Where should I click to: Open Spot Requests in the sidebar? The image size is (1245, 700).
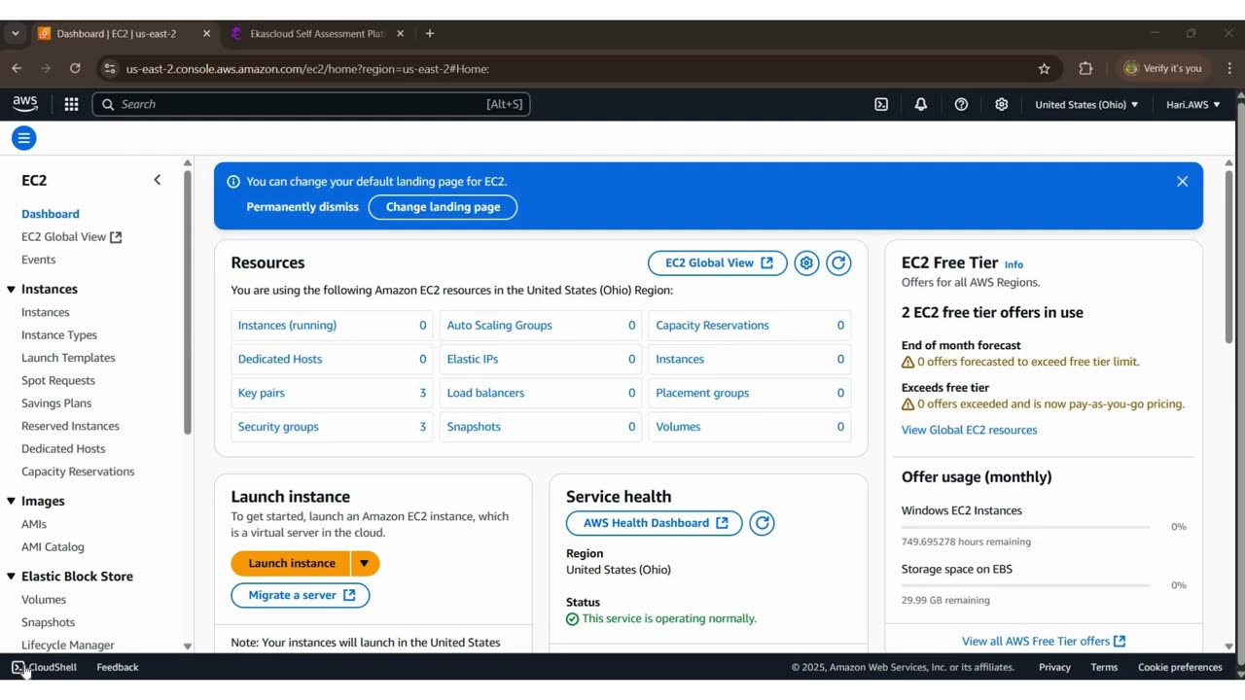click(x=58, y=380)
